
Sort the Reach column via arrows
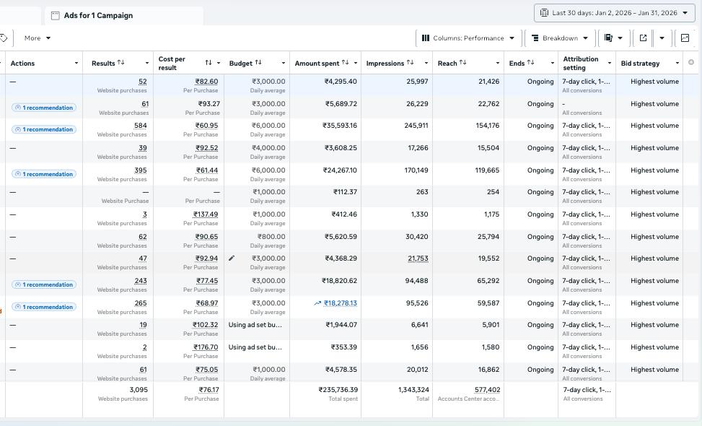tap(463, 63)
